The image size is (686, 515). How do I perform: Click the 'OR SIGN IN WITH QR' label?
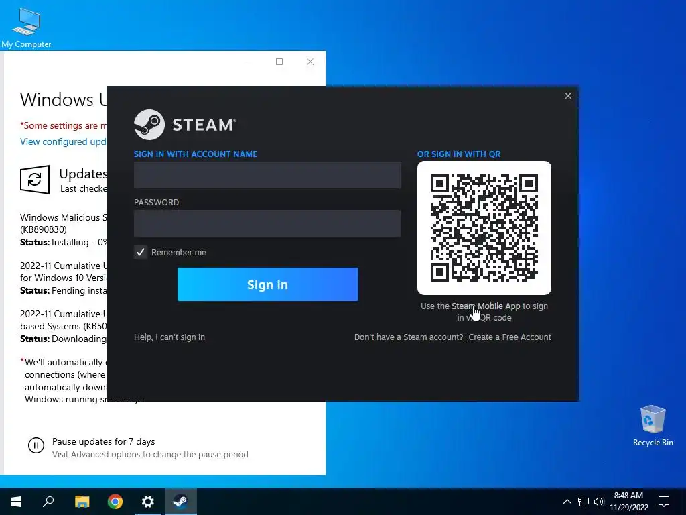pos(458,154)
